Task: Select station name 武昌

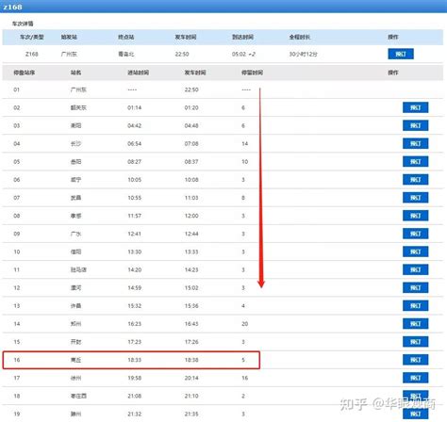Action: point(75,198)
